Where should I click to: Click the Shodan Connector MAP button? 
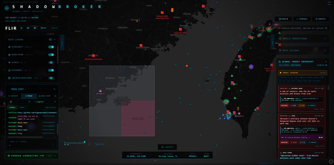click(42, 156)
